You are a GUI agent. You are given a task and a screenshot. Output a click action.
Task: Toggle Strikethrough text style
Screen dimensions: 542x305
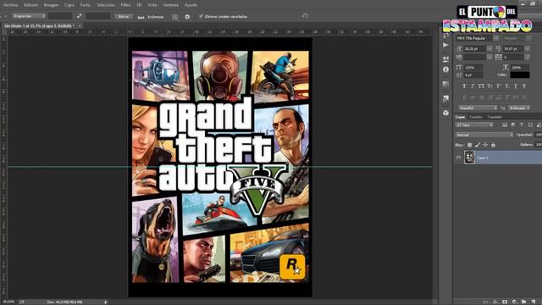tap(524, 86)
